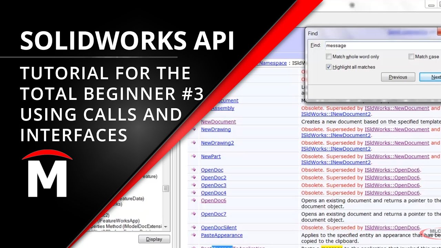
Task: Open the OpenDoc6 method link
Action: click(x=214, y=200)
